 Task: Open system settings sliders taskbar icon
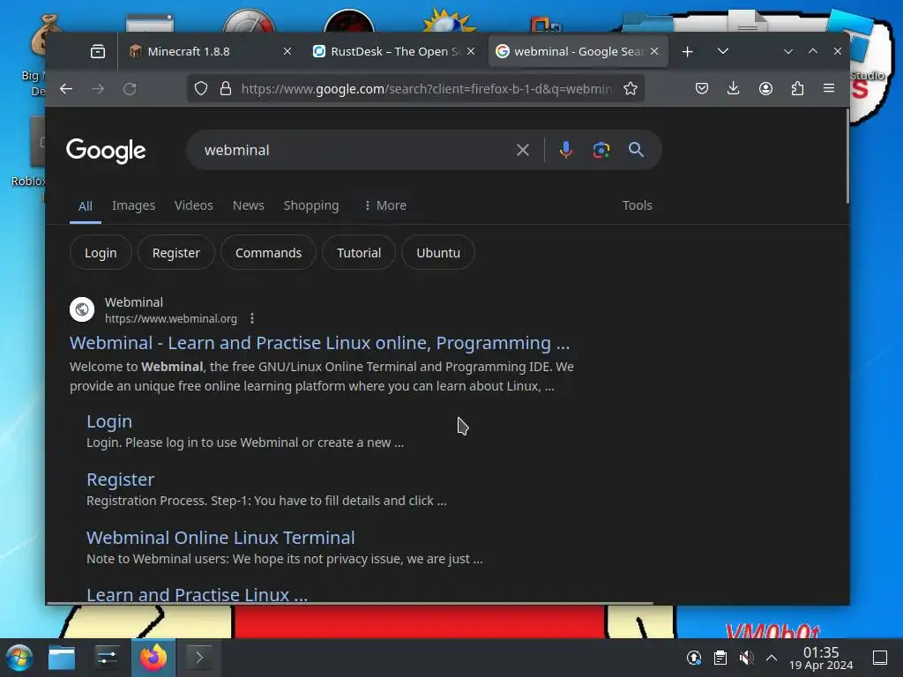click(x=107, y=658)
